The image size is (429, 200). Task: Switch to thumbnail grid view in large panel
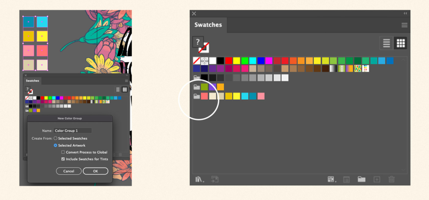(400, 43)
